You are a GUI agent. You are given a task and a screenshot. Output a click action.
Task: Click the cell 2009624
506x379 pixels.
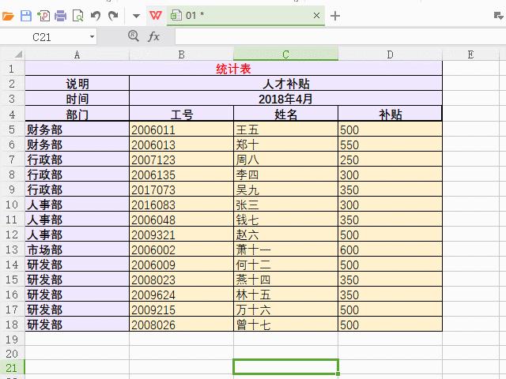[181, 295]
